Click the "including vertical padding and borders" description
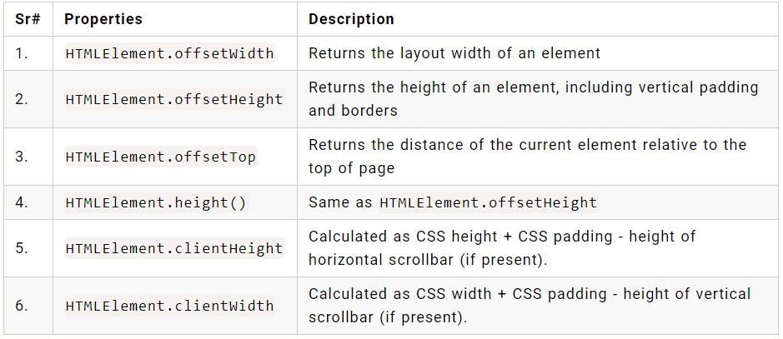Screen dimensions: 783x339 point(533,99)
